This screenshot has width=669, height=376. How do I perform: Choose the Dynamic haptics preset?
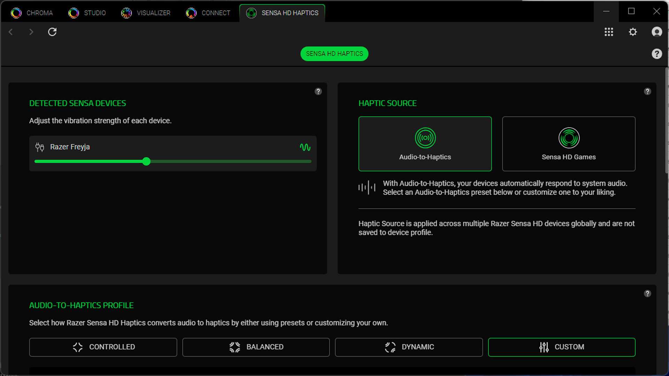[409, 347]
